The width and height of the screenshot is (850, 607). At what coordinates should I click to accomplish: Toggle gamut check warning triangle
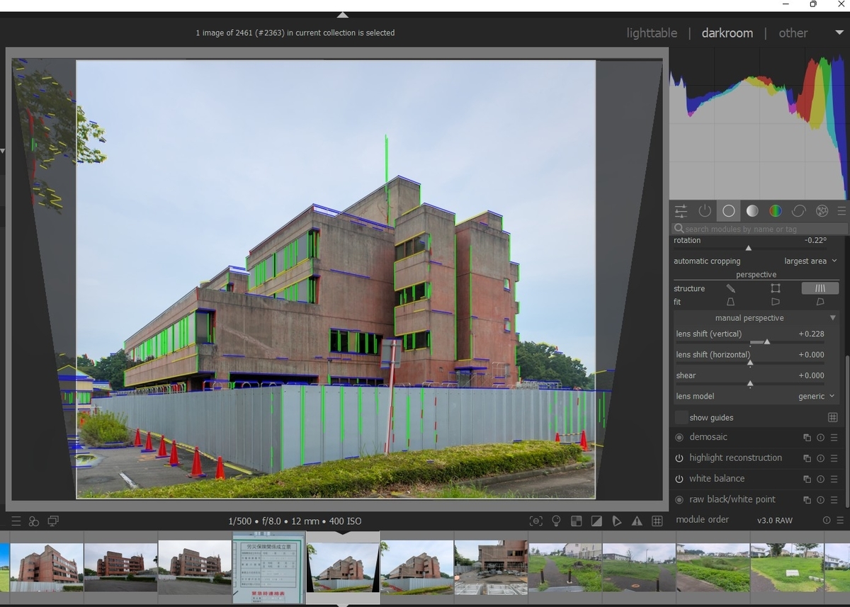[x=637, y=521]
